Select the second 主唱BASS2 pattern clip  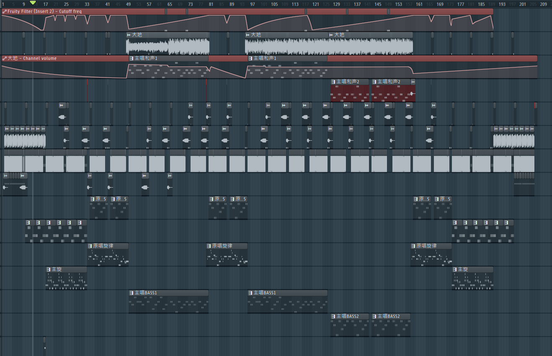coord(391,327)
